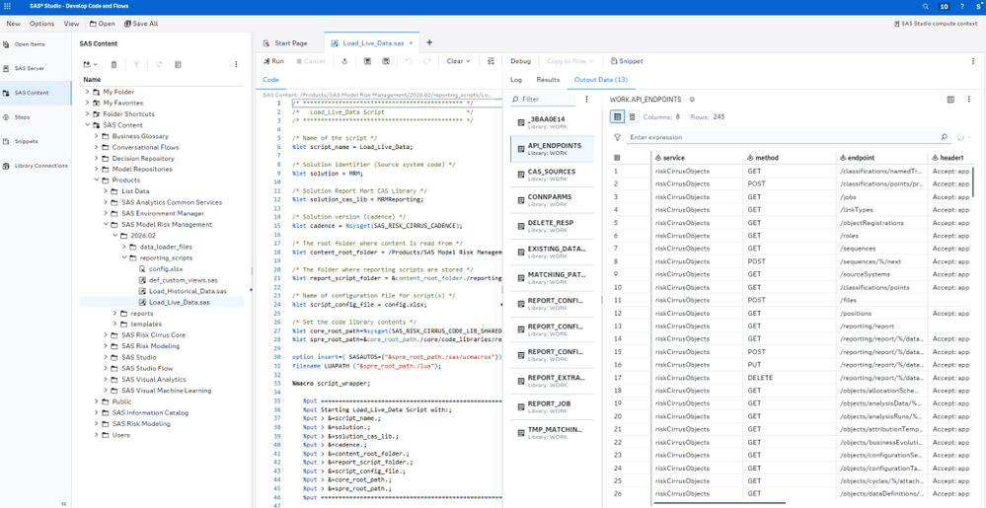Screen dimensions: 986x508
Task: Click the download icon next to Cancel
Action: 344,61
